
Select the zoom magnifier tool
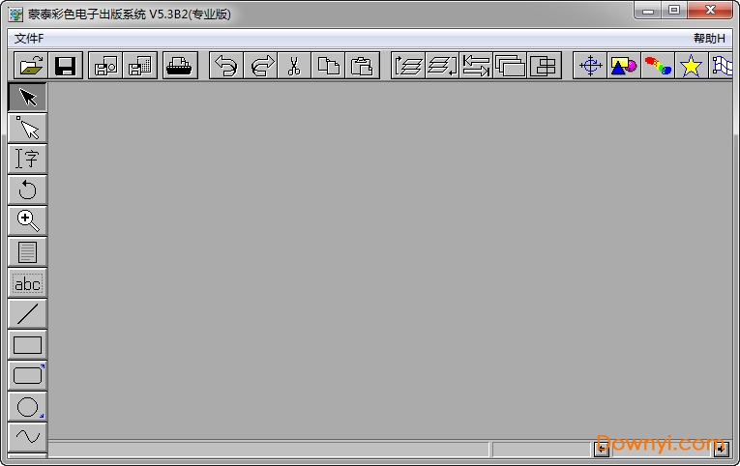27,221
